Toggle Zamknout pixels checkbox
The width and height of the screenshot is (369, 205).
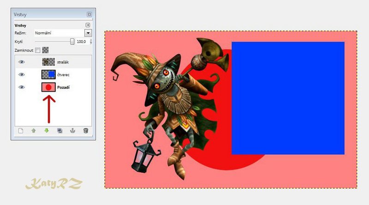38,50
